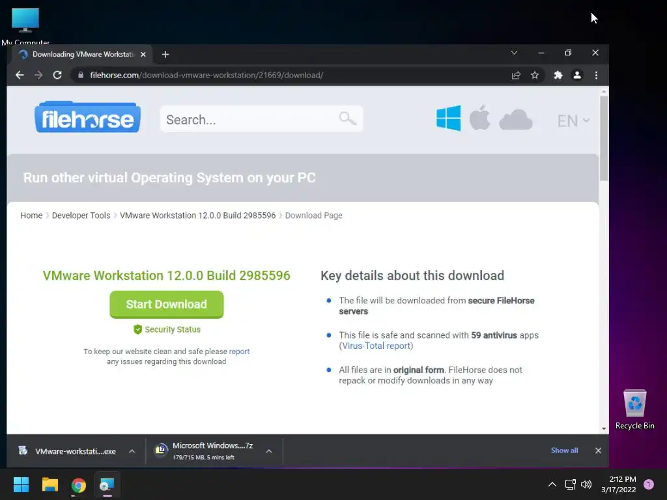Open Chrome three-dot menu

[596, 76]
